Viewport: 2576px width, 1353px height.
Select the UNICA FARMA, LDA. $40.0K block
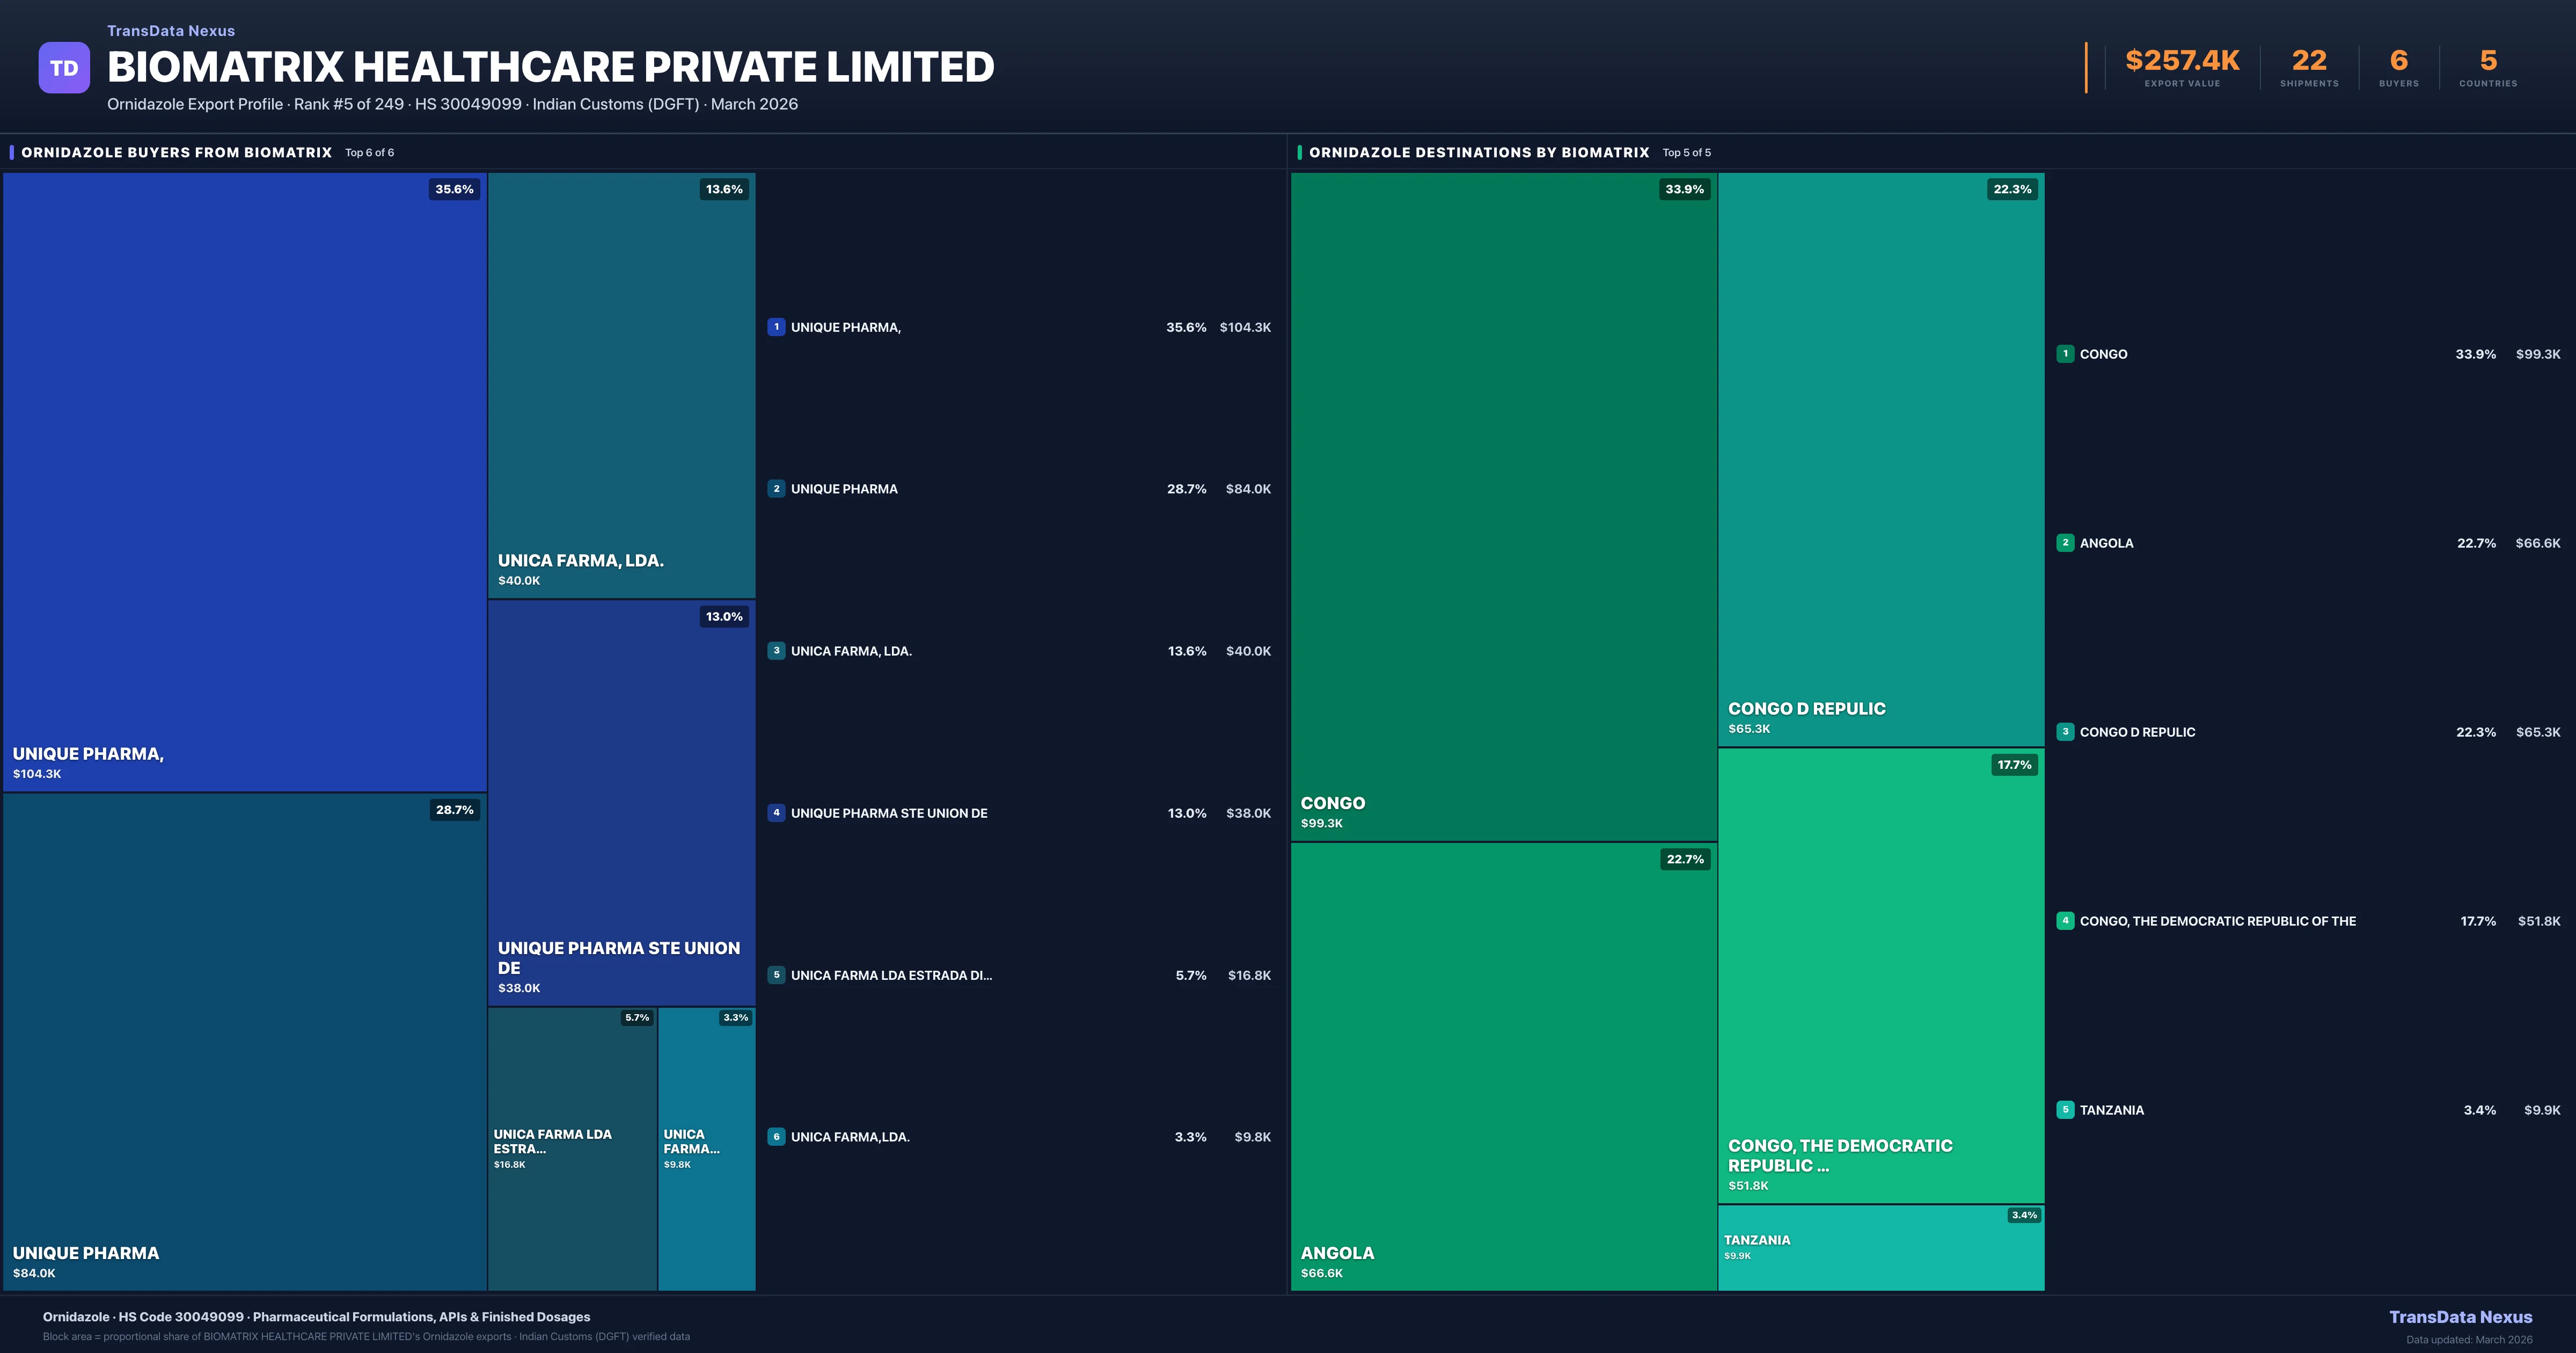click(x=621, y=385)
